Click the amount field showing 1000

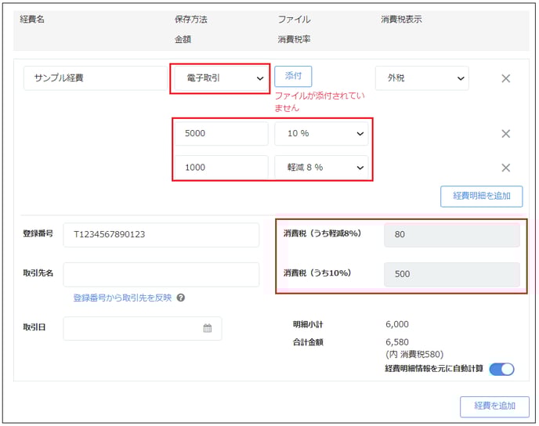[222, 168]
